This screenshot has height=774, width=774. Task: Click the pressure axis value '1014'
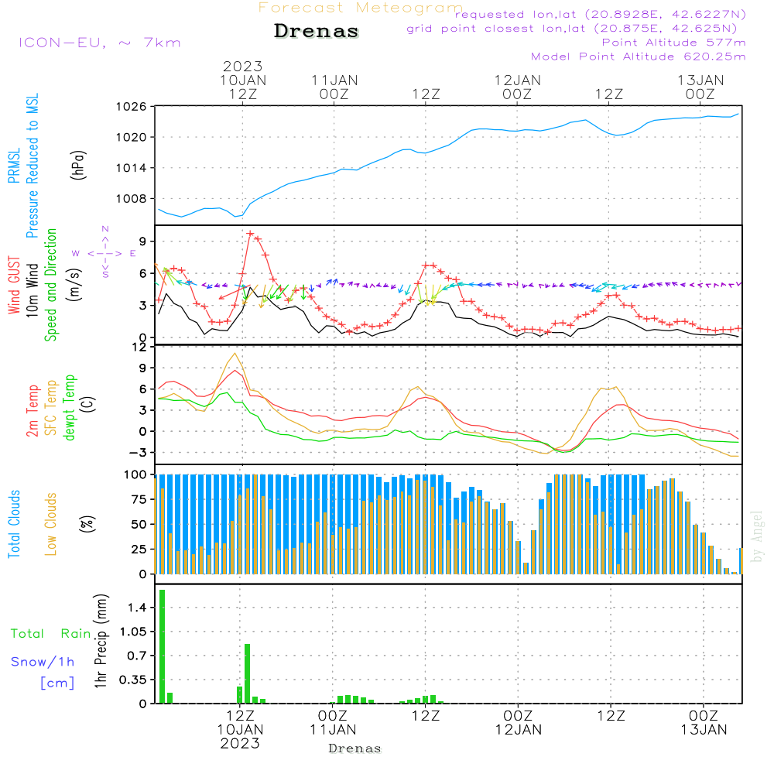tap(132, 168)
